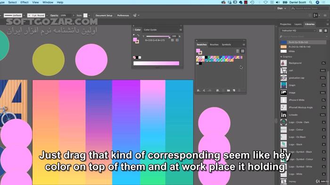330x185 pixels.
Task: Switch to the Layers panel tab
Action: click(298, 24)
